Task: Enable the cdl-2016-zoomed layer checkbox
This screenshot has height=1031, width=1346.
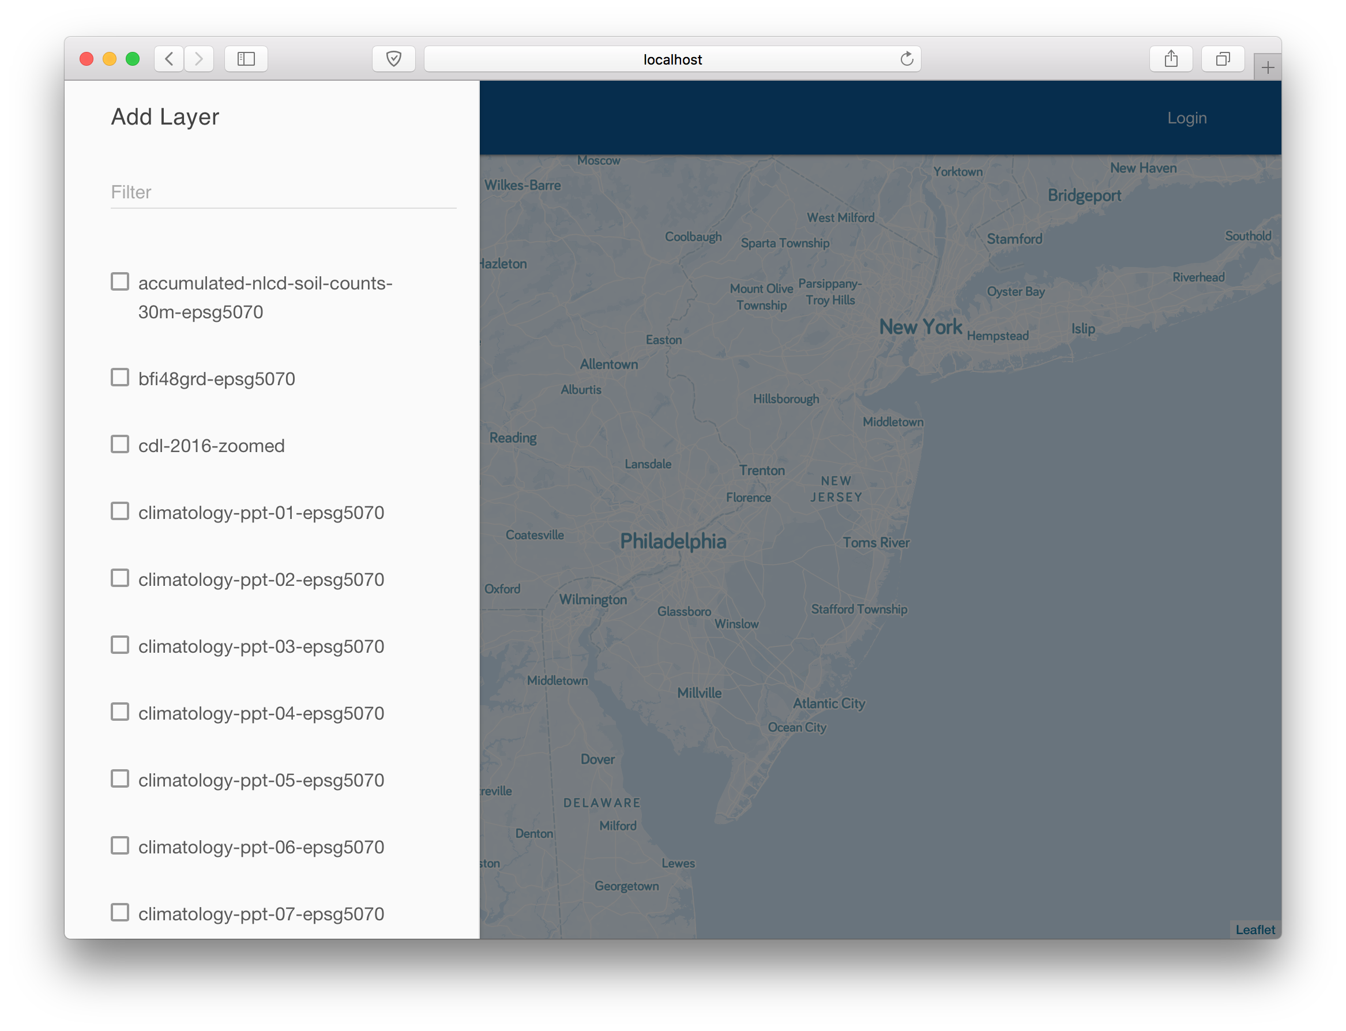Action: click(121, 445)
